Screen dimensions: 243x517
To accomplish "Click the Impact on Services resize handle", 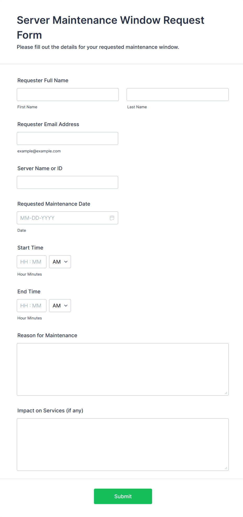I will pos(226,468).
